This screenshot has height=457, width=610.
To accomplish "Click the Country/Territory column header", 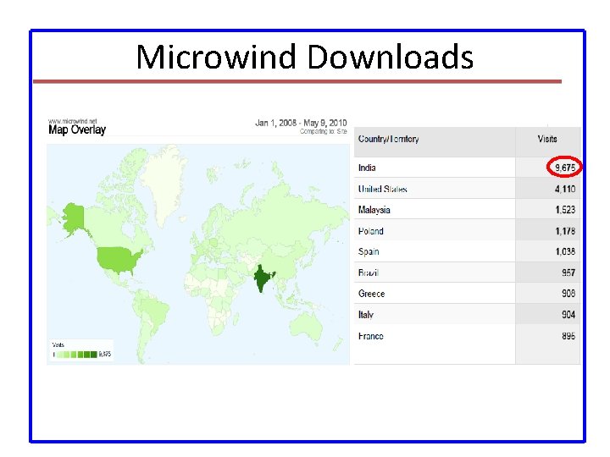I will 388,139.
